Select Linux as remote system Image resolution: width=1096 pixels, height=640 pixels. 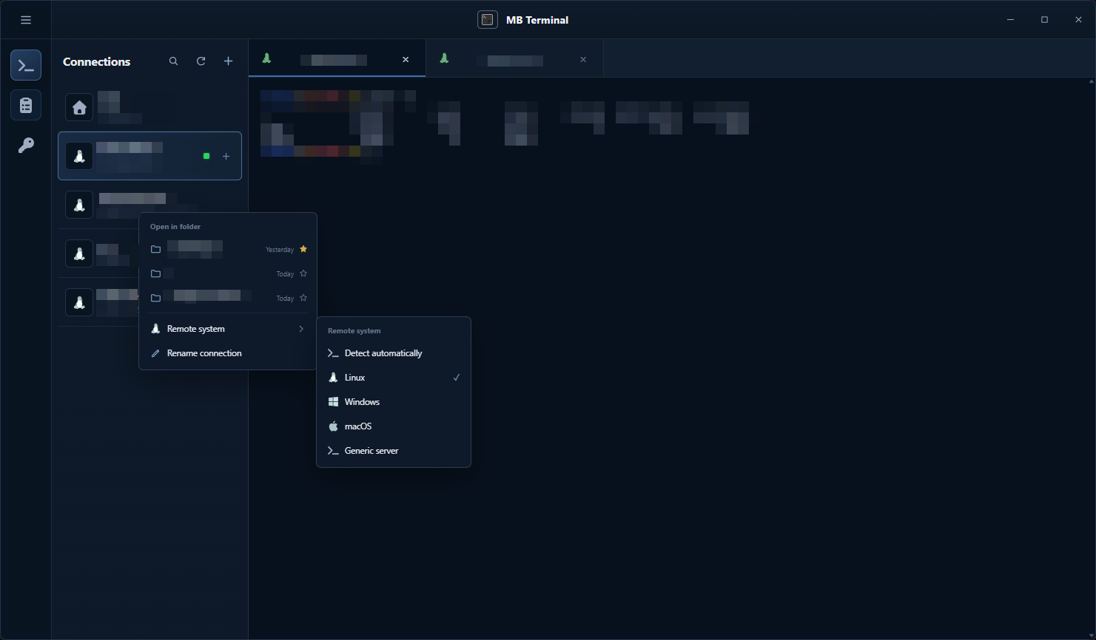coord(394,378)
